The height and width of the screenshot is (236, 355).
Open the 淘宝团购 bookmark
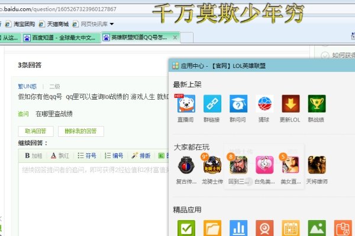[20, 24]
